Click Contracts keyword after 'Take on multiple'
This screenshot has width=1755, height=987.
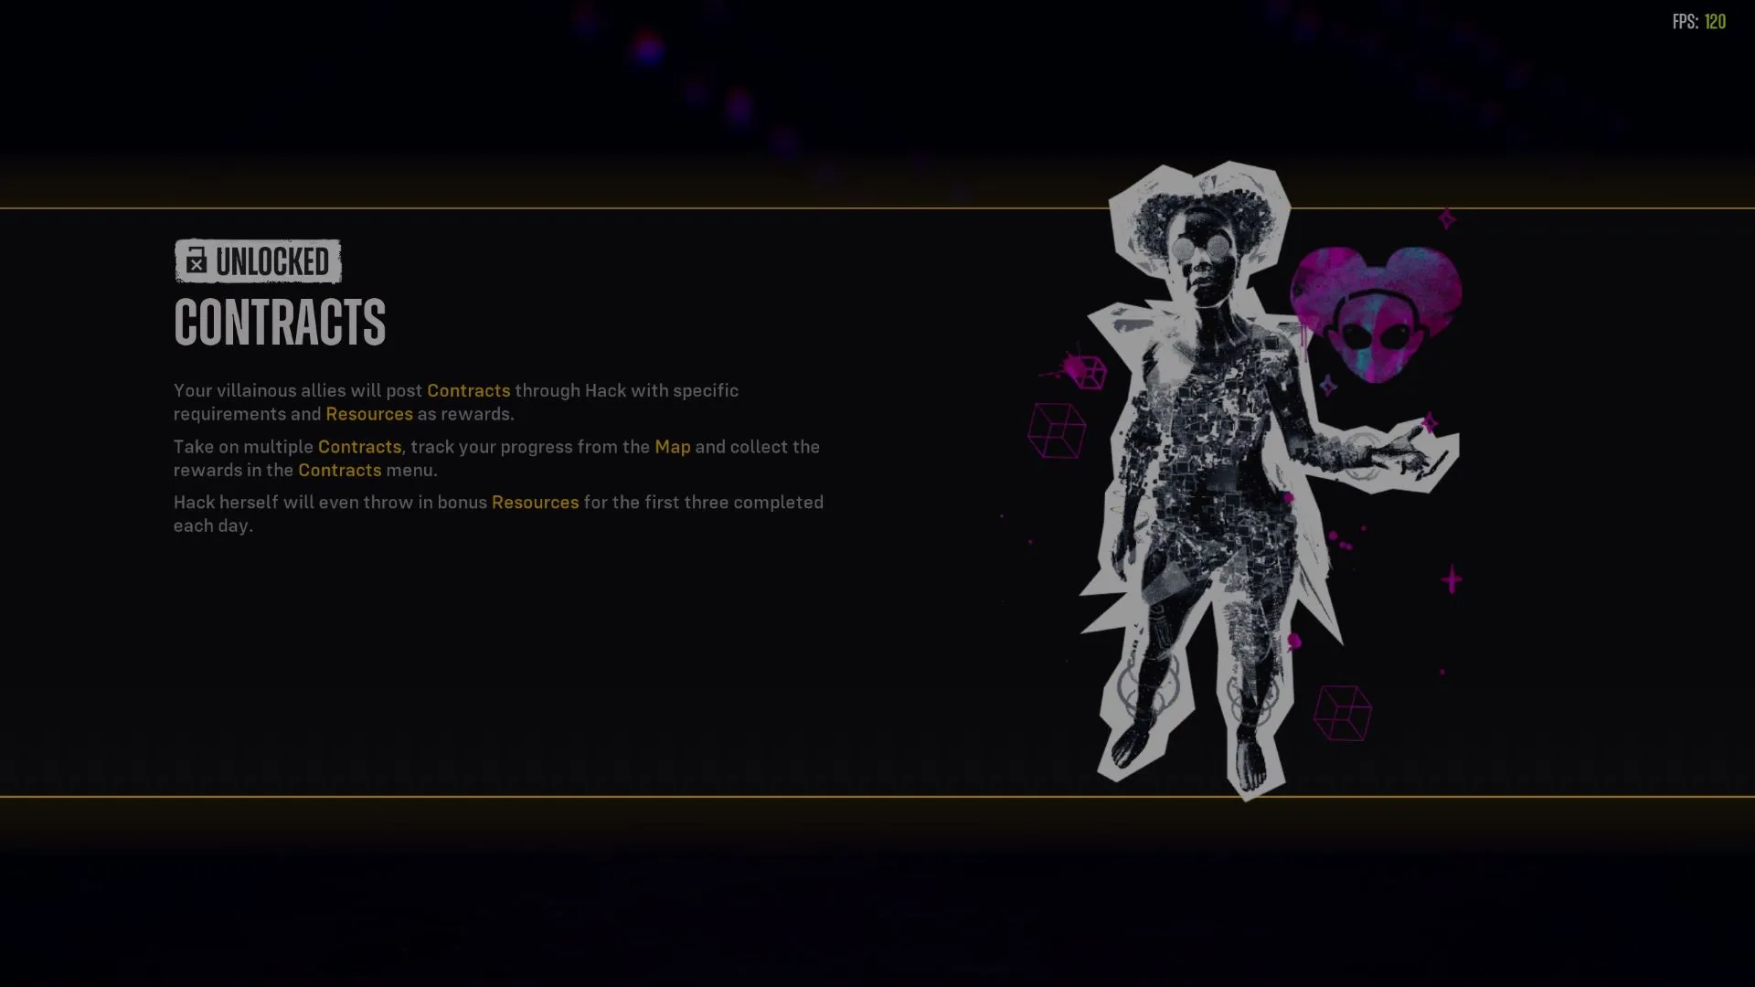pyautogui.click(x=359, y=447)
